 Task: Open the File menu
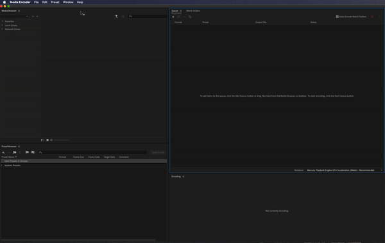(x=37, y=2)
